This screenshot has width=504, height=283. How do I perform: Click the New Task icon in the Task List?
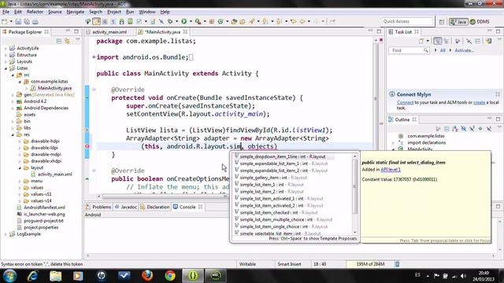tap(421, 41)
